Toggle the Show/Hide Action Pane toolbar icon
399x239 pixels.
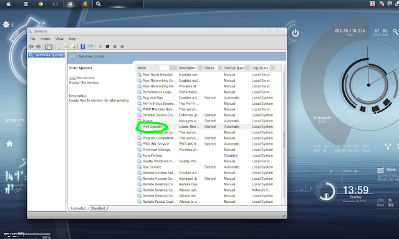coord(90,46)
